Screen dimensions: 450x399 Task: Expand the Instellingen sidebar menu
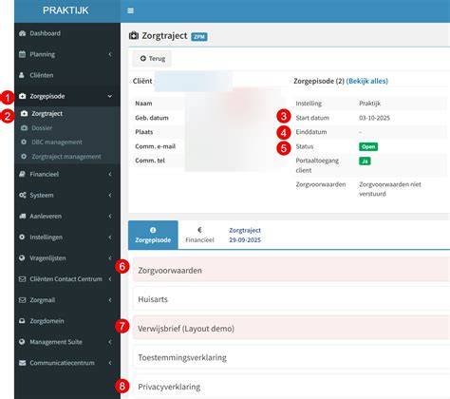point(110,237)
